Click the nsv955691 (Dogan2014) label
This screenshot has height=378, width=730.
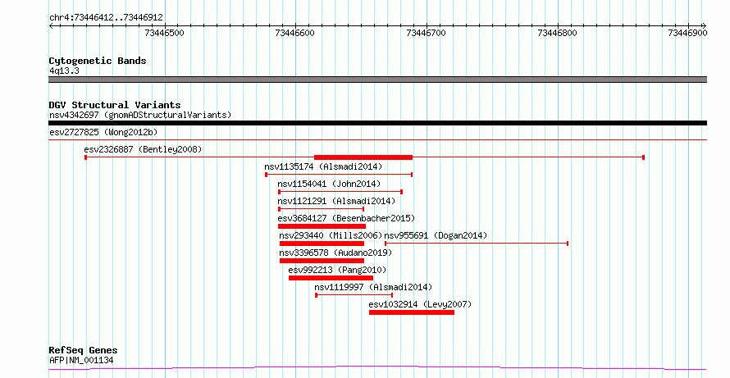pos(436,235)
